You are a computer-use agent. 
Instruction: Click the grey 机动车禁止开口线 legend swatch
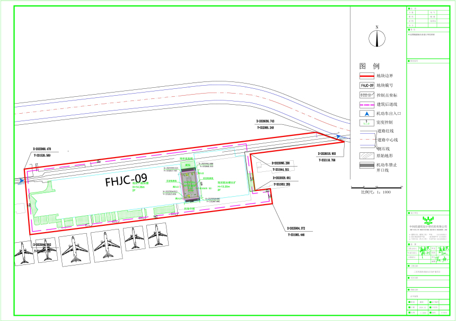[367, 166]
